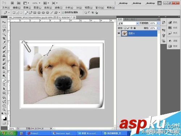This screenshot has height=136, width=181.
Task: Select the Crop tool
Action: pyautogui.click(x=4, y=38)
